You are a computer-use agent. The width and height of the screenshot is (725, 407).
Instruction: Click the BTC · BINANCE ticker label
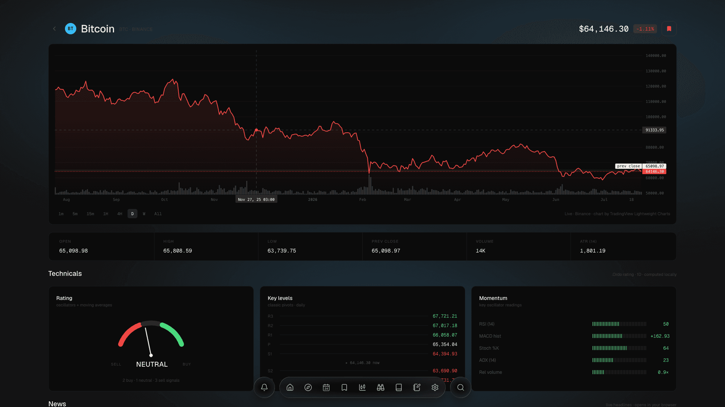(136, 29)
